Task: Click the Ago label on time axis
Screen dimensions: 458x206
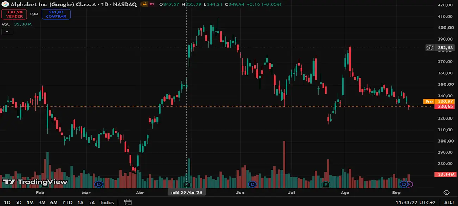Action: tap(345, 193)
